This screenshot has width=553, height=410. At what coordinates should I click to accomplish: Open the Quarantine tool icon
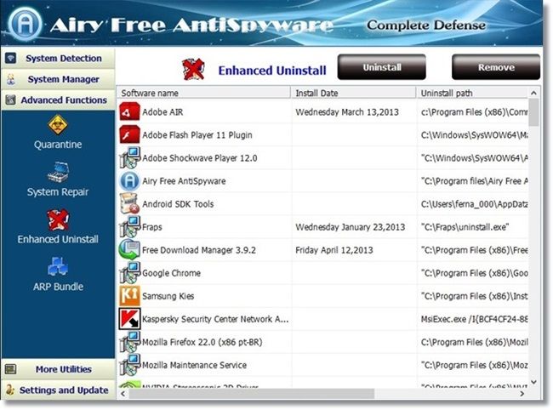tap(58, 125)
